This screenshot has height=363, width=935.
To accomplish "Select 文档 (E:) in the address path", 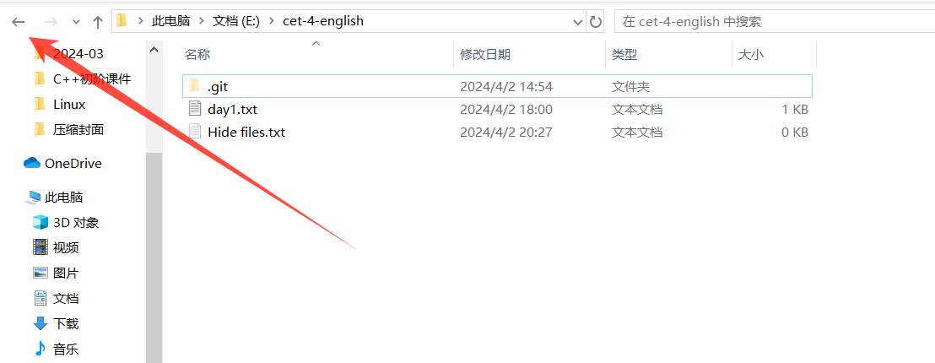I will pos(236,21).
